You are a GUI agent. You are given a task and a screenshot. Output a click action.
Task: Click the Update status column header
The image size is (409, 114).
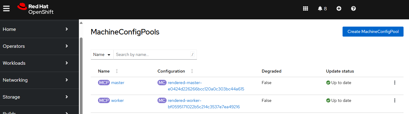(x=340, y=71)
